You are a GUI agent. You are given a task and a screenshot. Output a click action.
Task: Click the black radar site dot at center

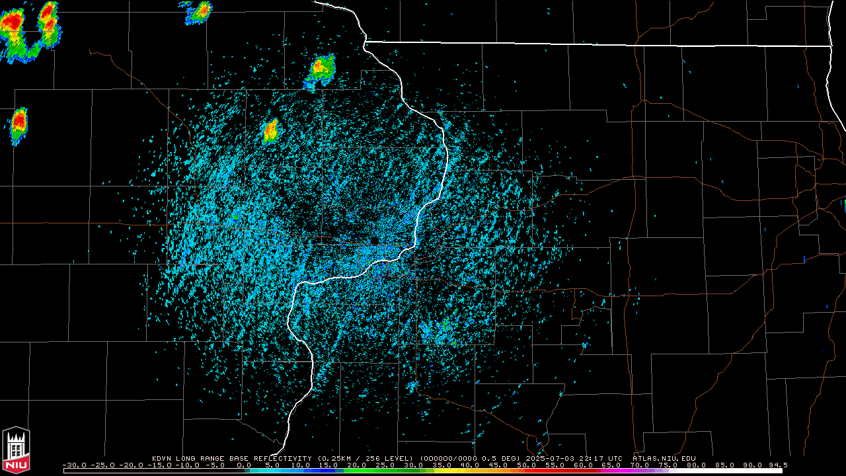(x=374, y=241)
